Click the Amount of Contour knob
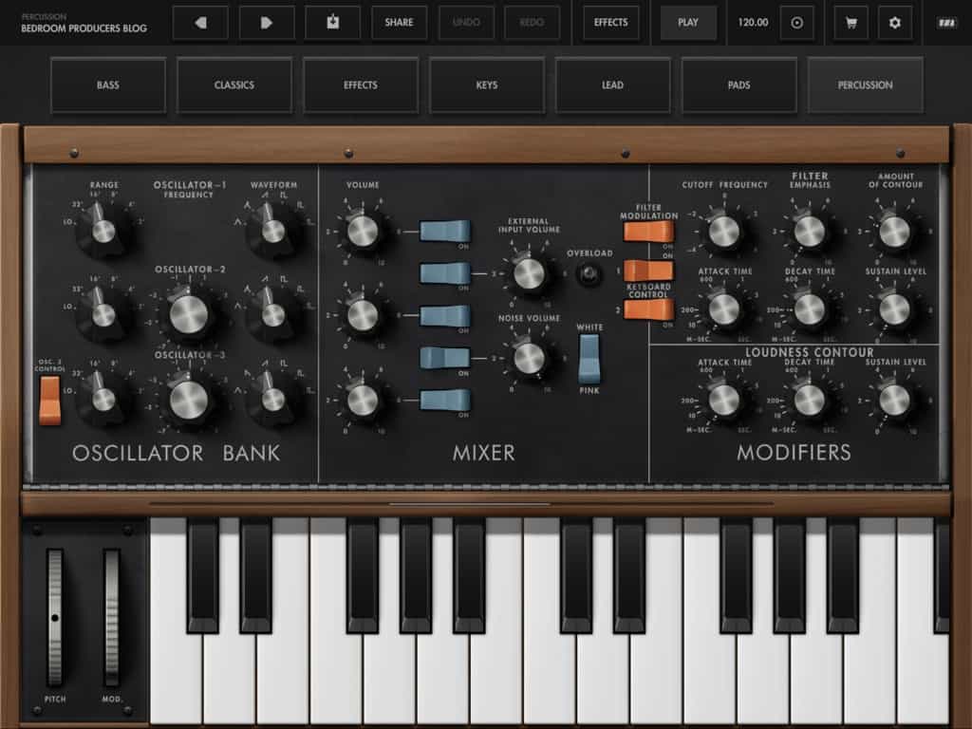Image resolution: width=972 pixels, height=729 pixels. 894,232
